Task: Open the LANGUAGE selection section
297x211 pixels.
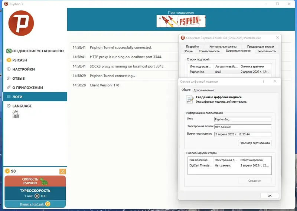Action: [x=35, y=106]
